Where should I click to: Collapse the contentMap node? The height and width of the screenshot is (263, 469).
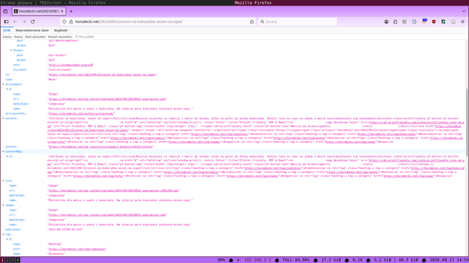click(3, 151)
